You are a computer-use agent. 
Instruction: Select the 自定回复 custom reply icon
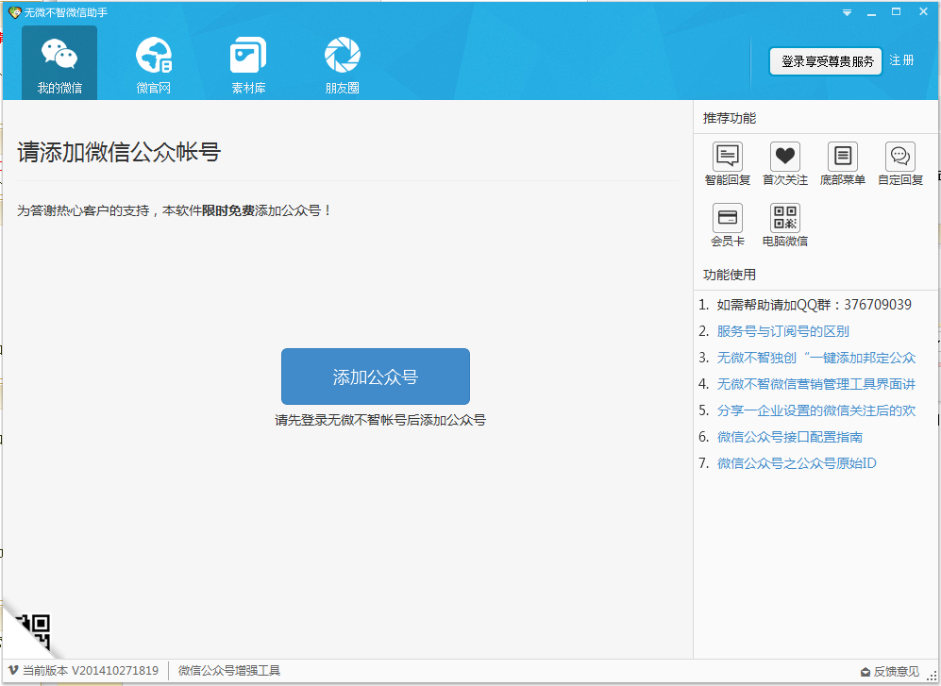point(899,157)
